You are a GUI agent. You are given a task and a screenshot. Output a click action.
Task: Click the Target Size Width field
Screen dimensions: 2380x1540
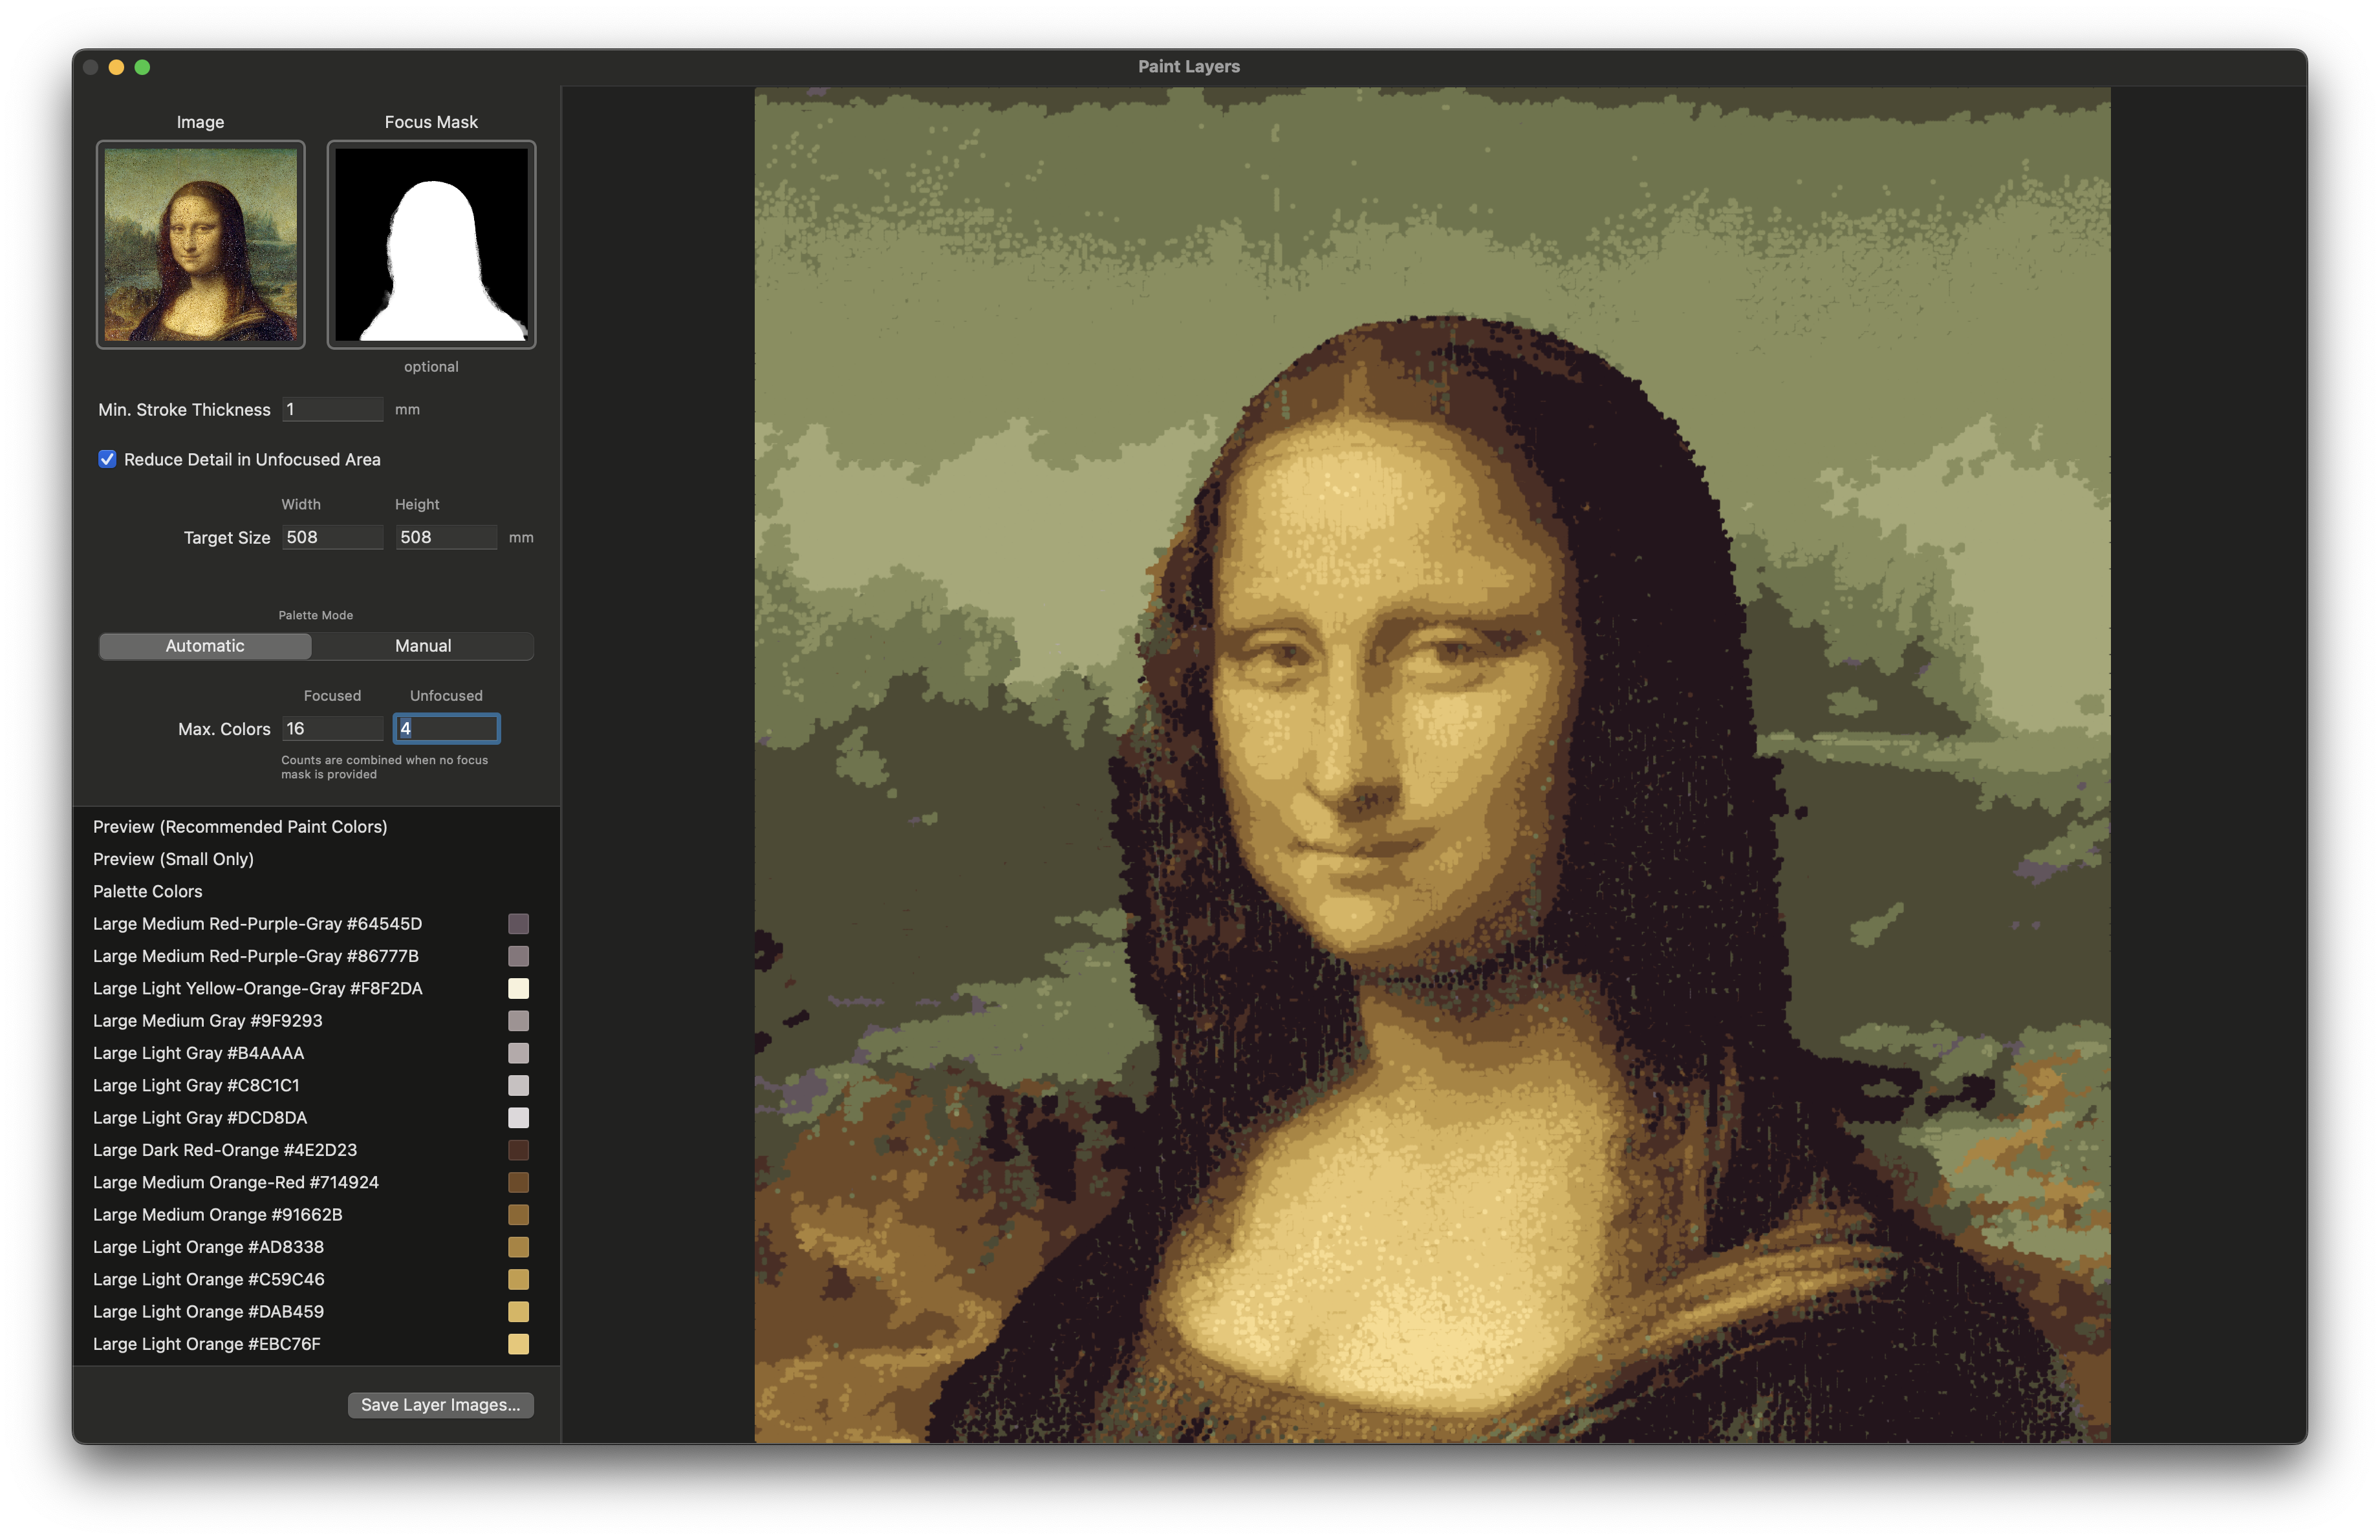pos(333,537)
